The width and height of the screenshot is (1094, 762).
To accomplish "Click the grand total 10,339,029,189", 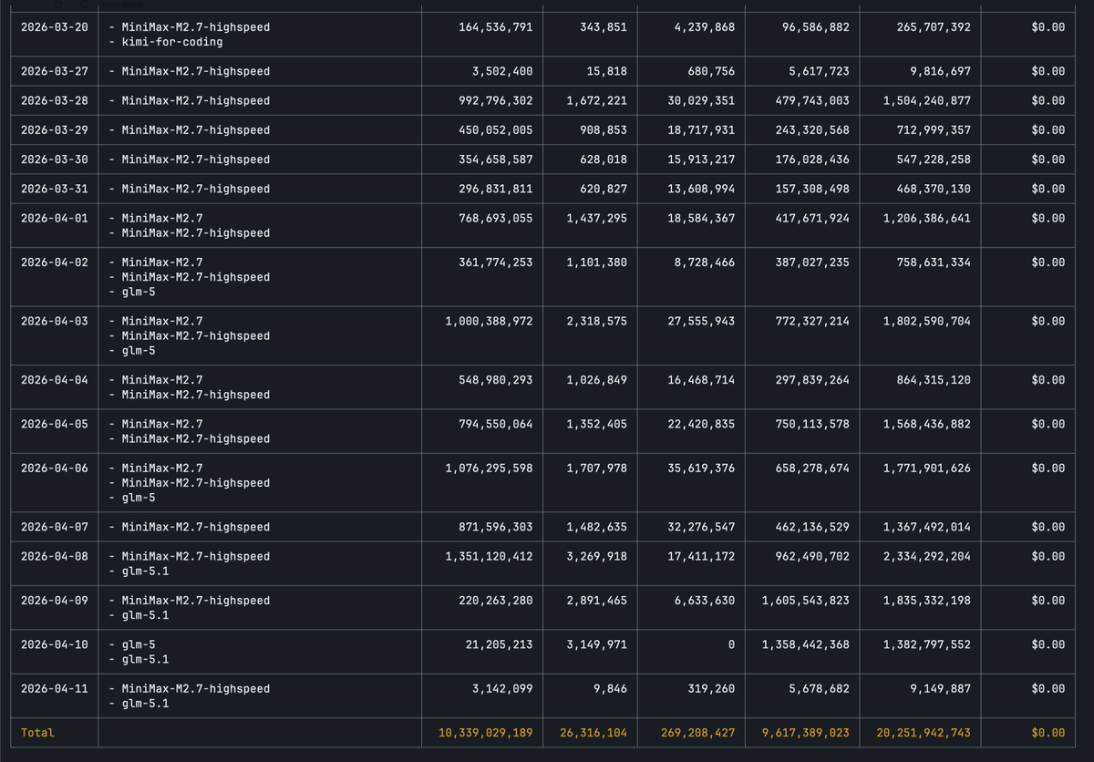I will point(485,733).
